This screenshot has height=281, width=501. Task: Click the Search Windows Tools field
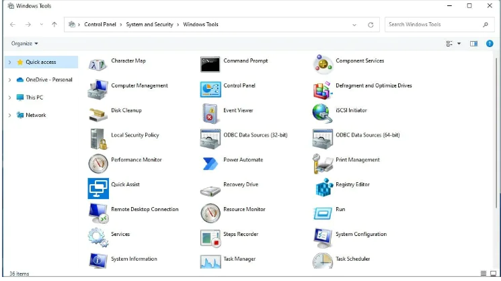tap(434, 25)
